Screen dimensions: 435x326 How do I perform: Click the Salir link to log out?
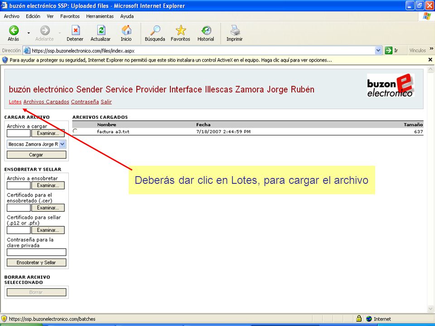(106, 102)
